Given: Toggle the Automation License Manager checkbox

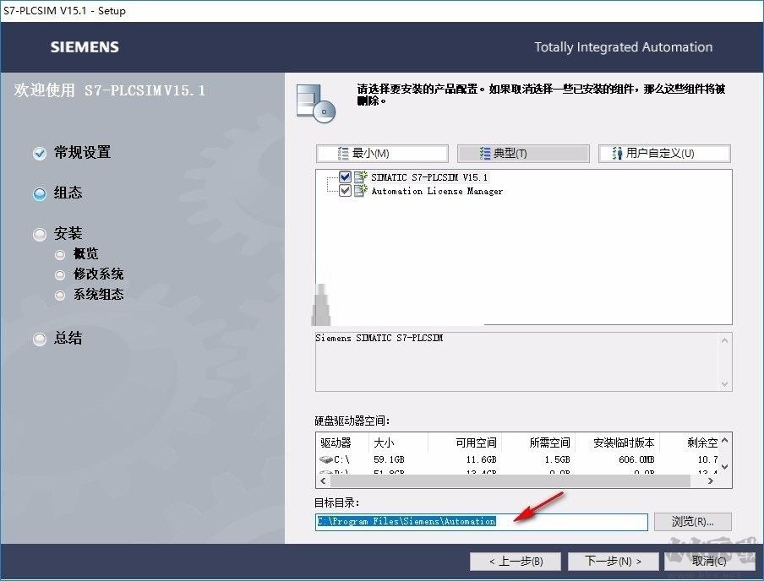Looking at the screenshot, I should 345,190.
